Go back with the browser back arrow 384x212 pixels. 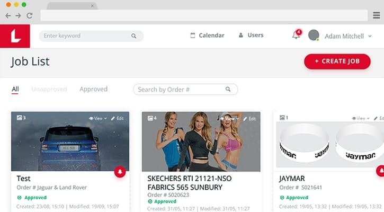[8, 16]
